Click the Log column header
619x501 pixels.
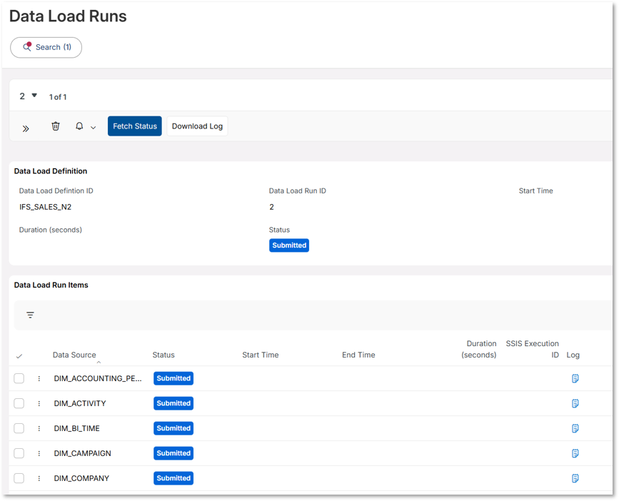click(573, 355)
